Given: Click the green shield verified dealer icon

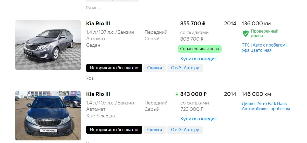Looking at the screenshot, I should pos(245,34).
